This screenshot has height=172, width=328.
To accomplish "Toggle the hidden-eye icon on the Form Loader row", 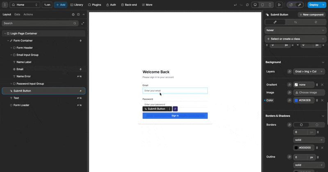I will tap(81, 105).
